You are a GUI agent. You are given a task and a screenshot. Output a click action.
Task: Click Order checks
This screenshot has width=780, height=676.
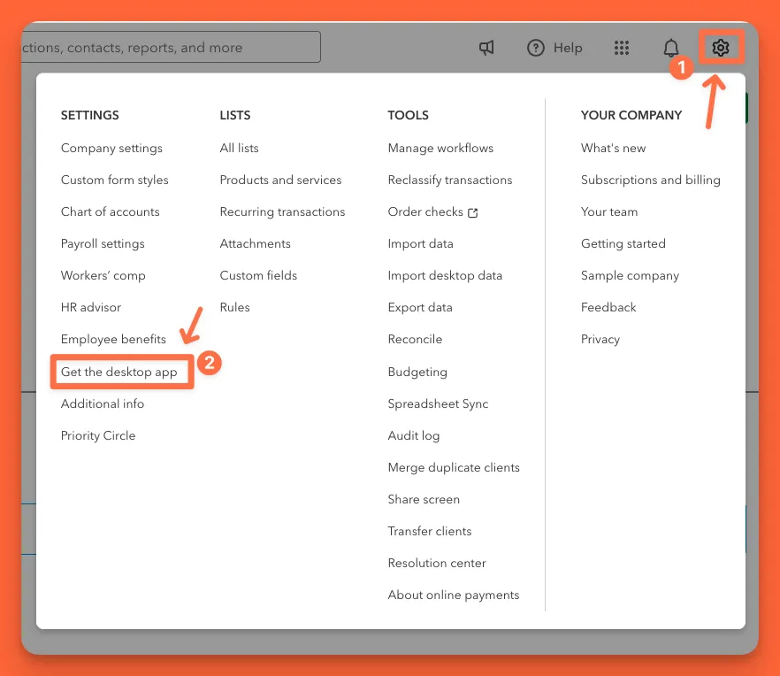click(425, 211)
